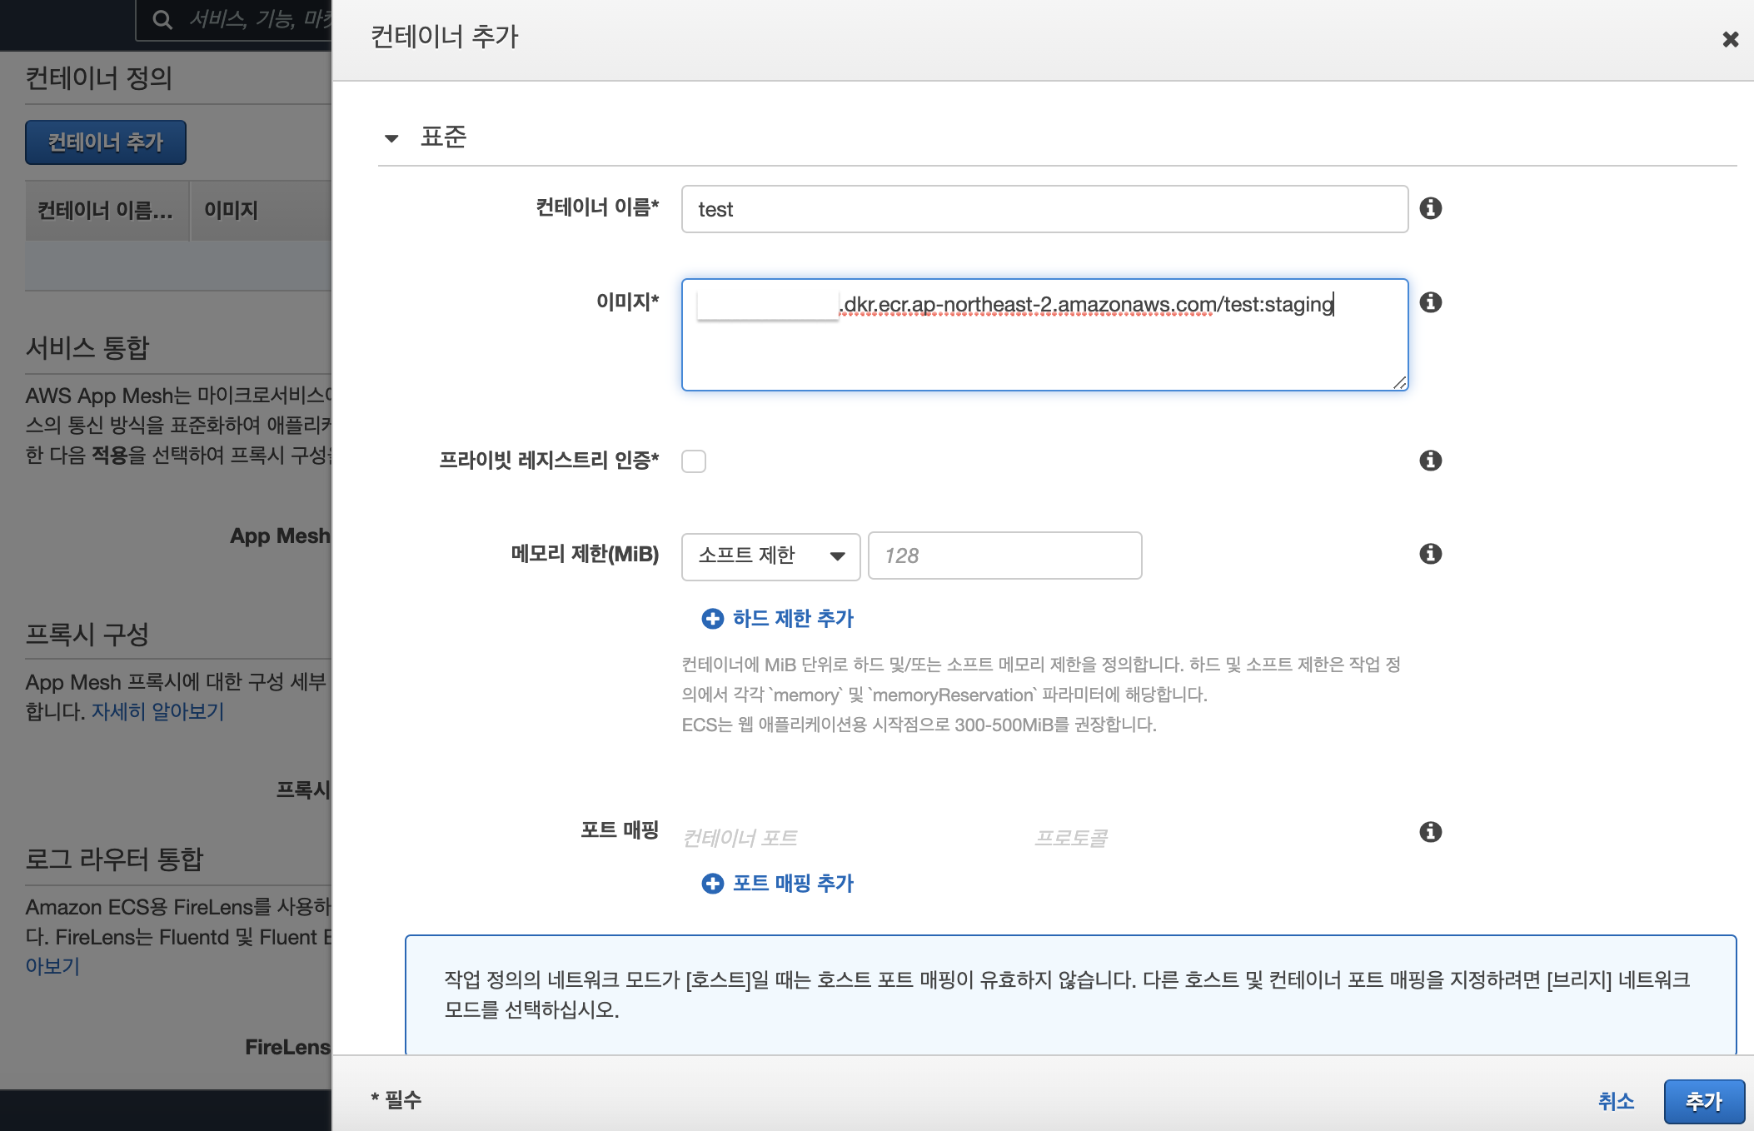The width and height of the screenshot is (1754, 1131).
Task: Click the search magnifier icon in the header
Action: click(162, 20)
